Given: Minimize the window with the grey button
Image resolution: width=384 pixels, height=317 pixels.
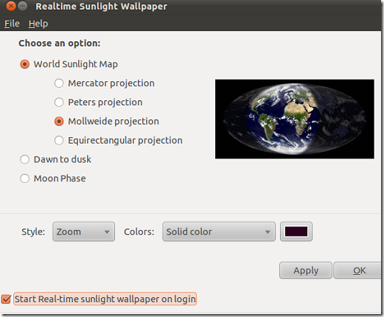Looking at the screenshot, I should tap(23, 6).
